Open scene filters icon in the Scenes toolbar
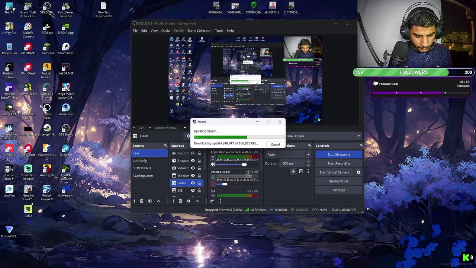This screenshot has width=476, height=268. [x=150, y=201]
